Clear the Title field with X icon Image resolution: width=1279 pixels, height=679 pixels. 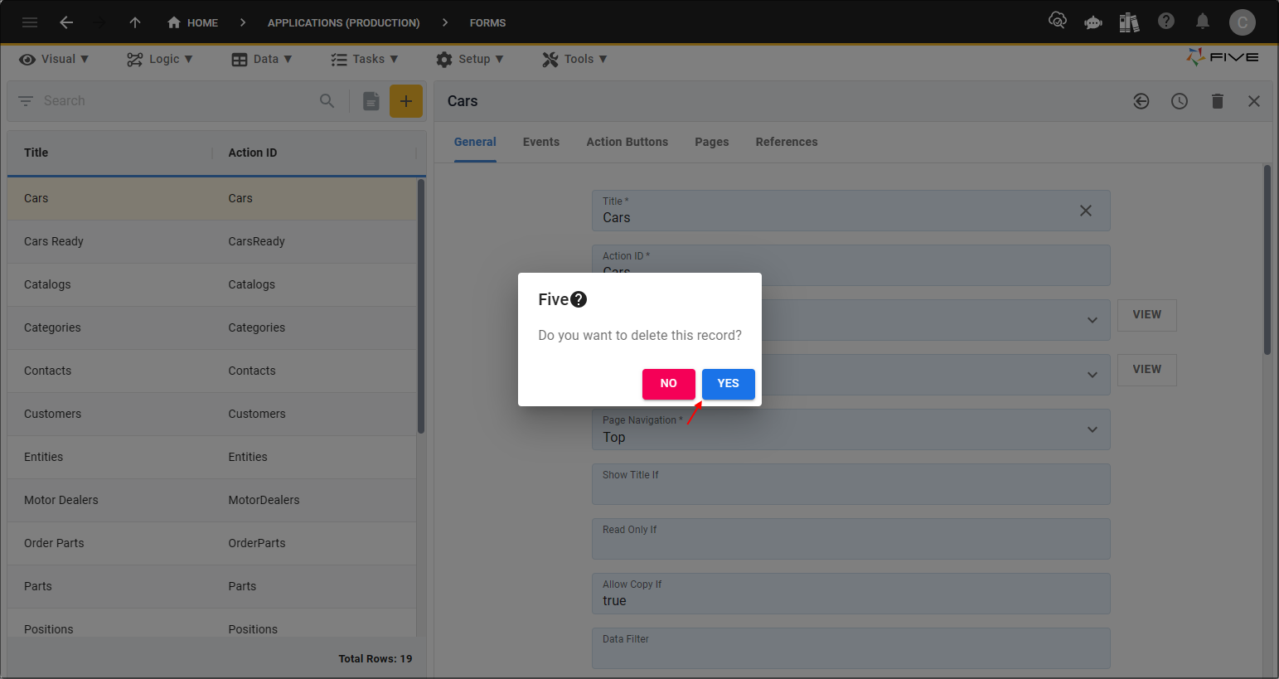tap(1086, 211)
